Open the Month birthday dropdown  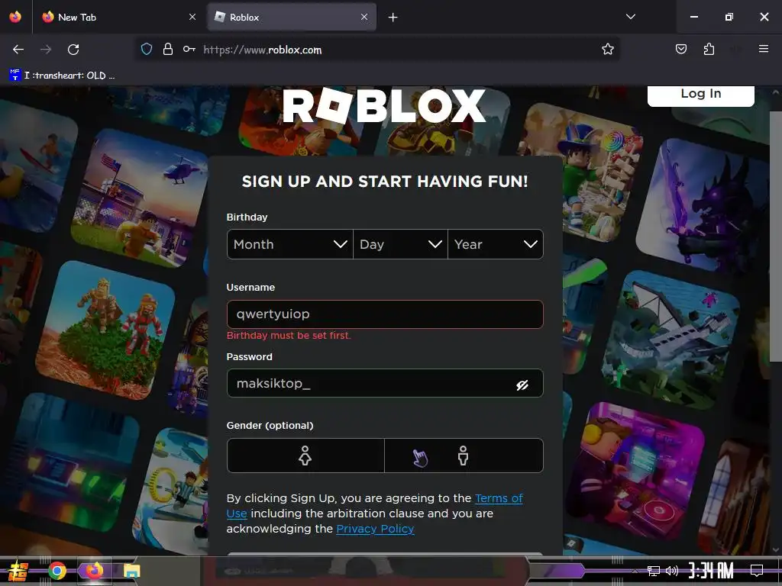click(289, 244)
